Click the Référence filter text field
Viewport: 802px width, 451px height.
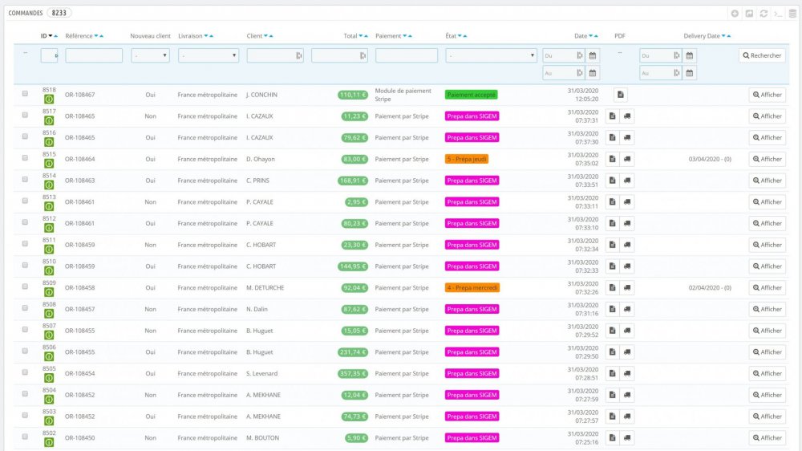94,56
